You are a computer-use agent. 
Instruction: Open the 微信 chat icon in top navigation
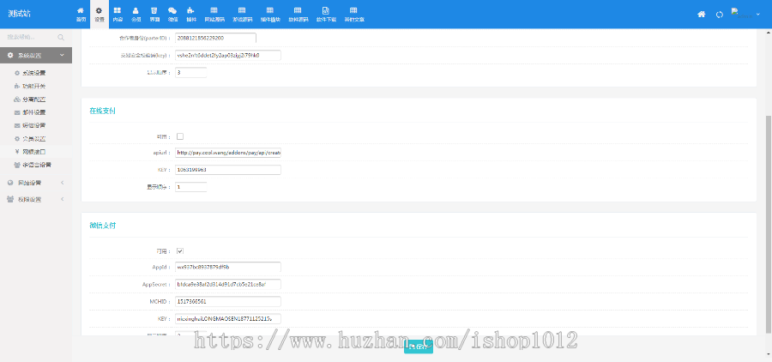(172, 14)
